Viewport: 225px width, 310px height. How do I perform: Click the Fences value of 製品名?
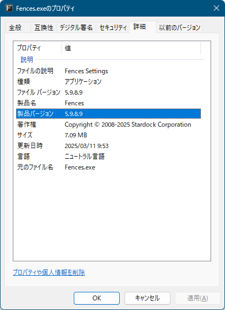click(x=74, y=103)
